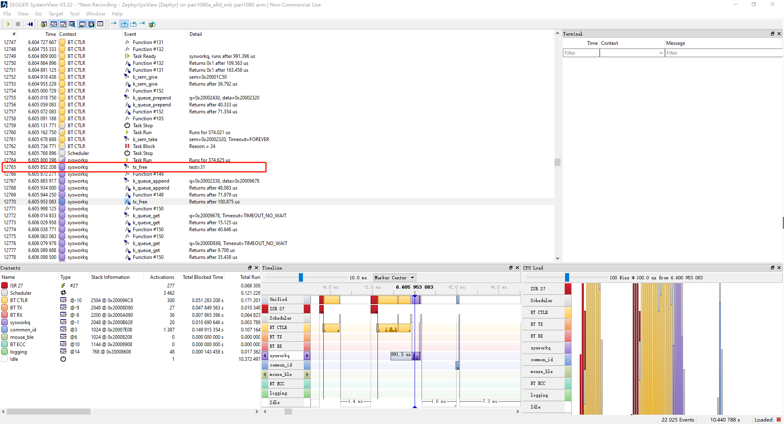Open the Target menu

point(56,13)
